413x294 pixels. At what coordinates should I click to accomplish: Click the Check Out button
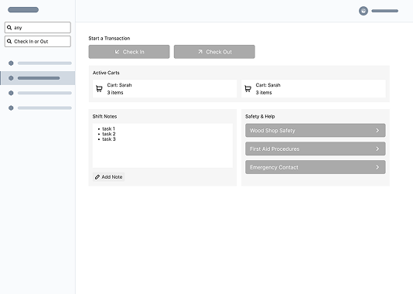click(214, 52)
